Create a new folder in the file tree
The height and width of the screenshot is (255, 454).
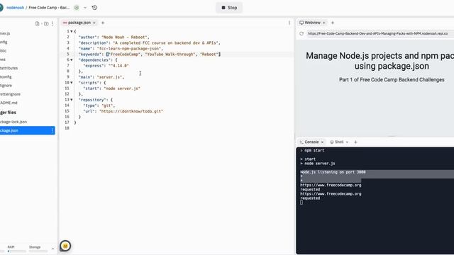click(46, 23)
